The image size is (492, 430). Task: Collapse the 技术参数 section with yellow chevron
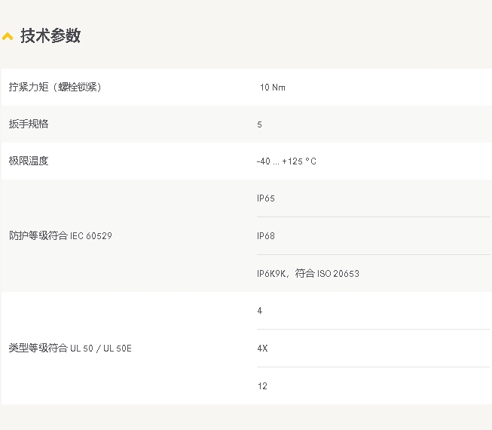pos(8,36)
